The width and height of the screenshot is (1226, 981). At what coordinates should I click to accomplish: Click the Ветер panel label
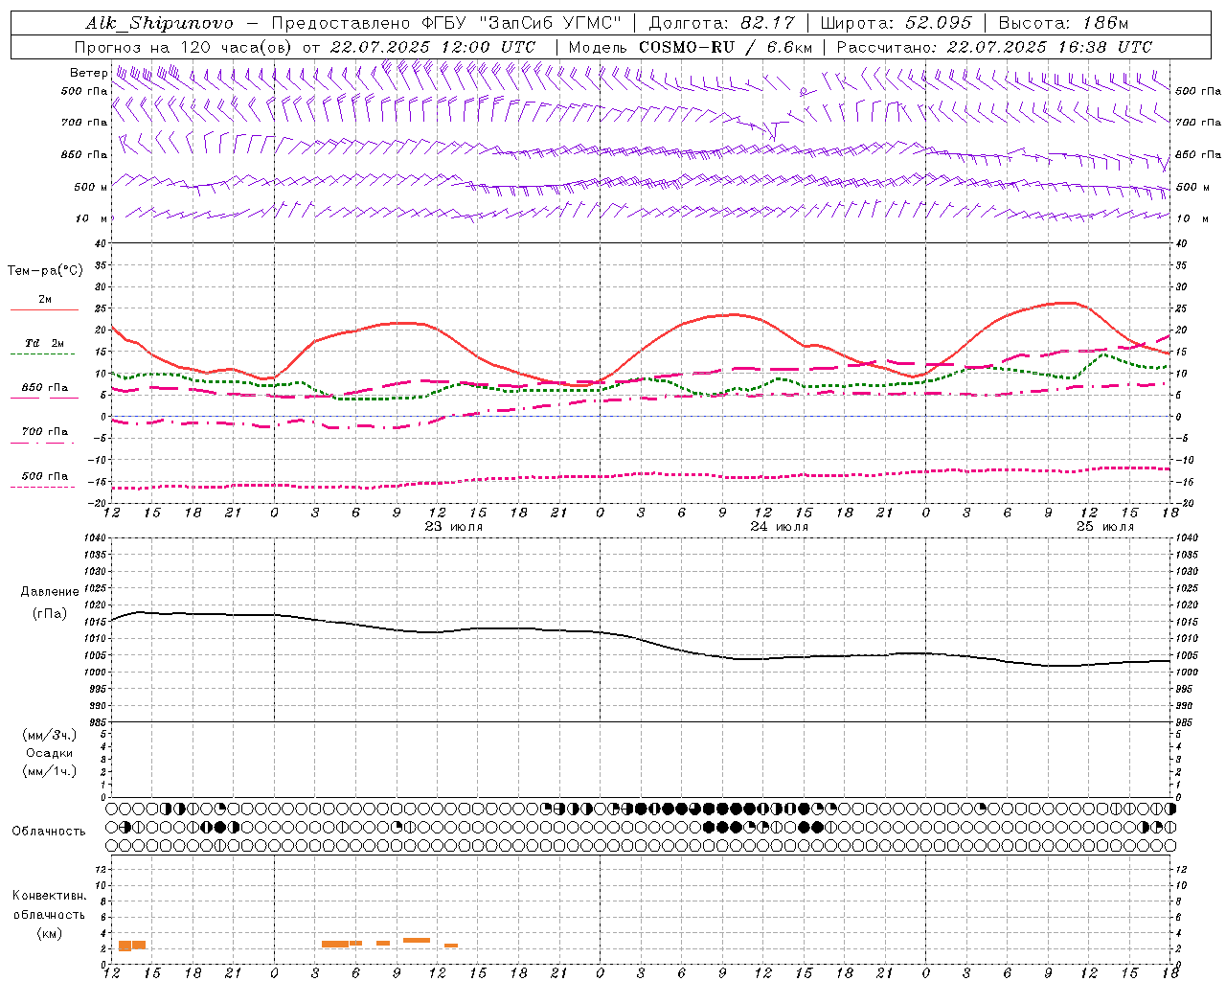(x=88, y=73)
